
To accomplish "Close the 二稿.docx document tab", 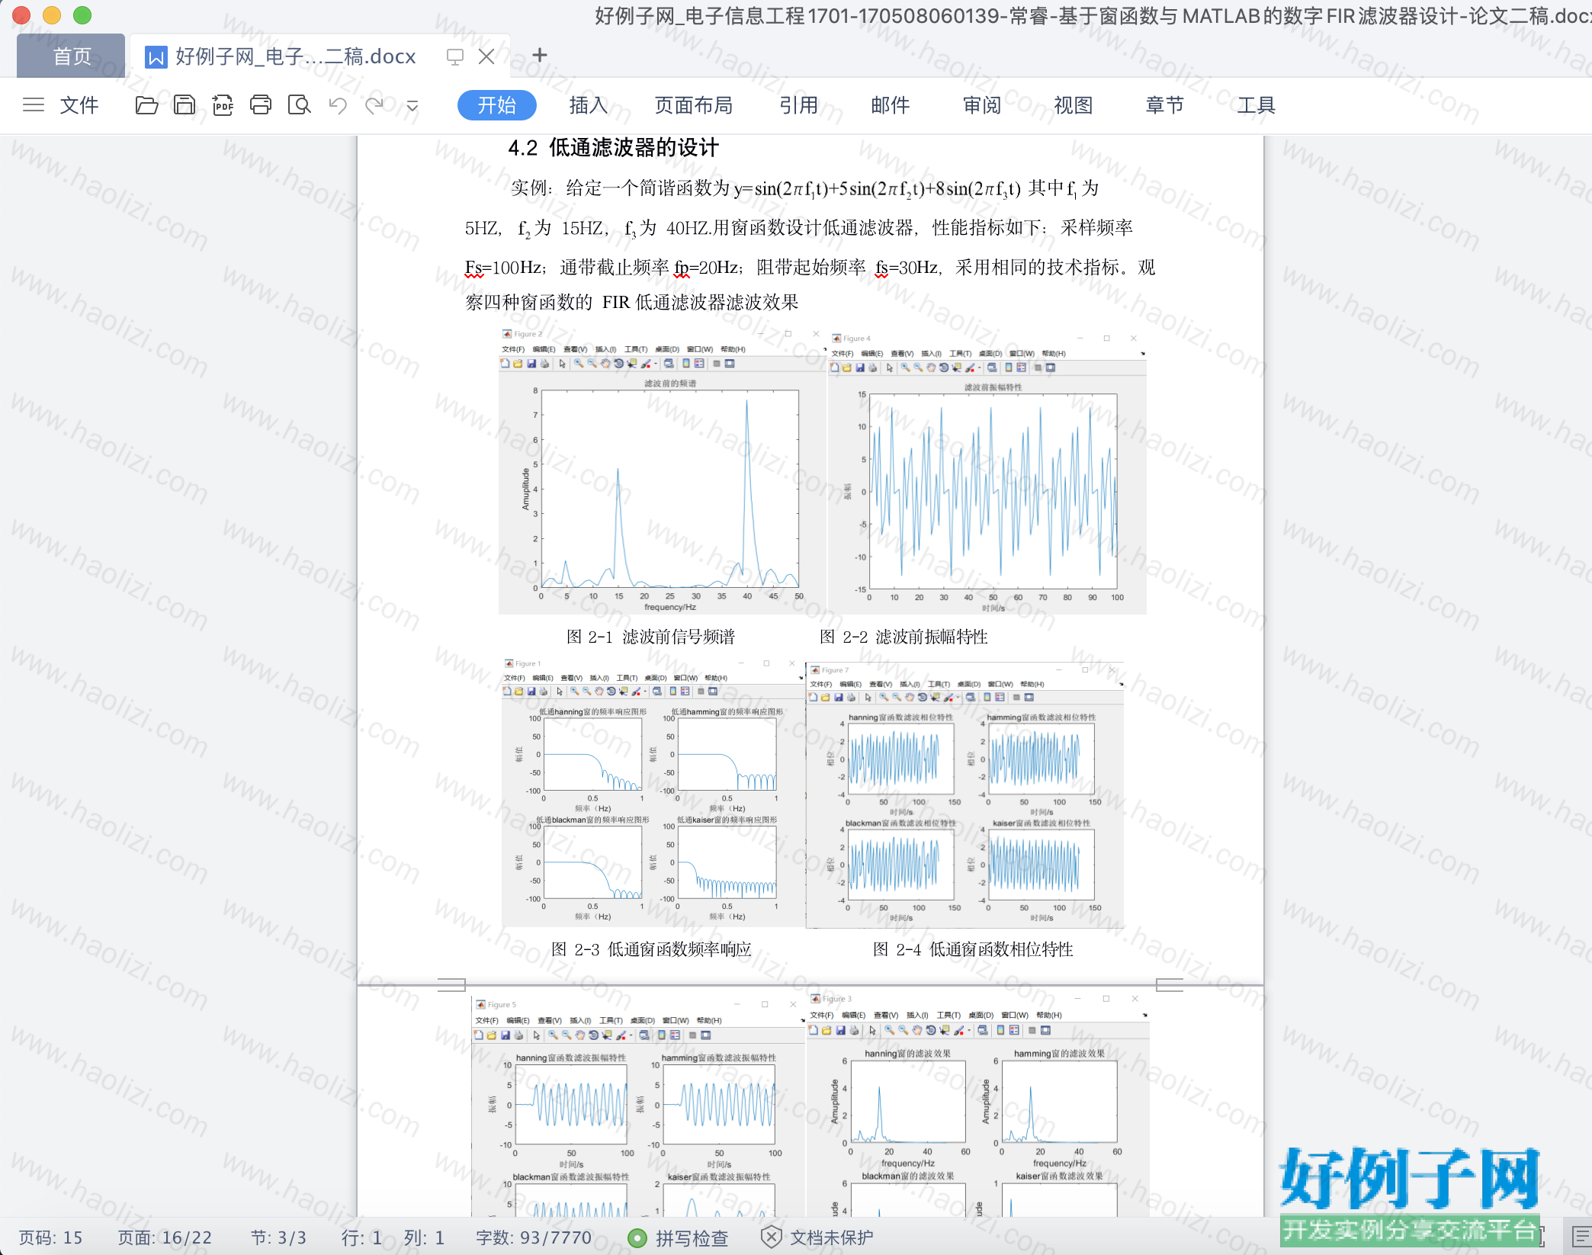I will [486, 56].
